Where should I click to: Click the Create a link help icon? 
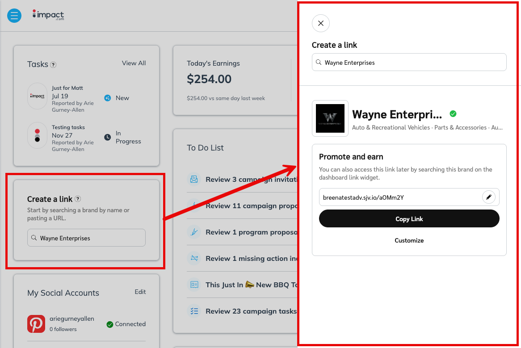pos(78,199)
